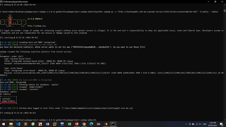Screen dimensions: 226x127
Task: Open the Windows Start menu
Action: (4, 124)
